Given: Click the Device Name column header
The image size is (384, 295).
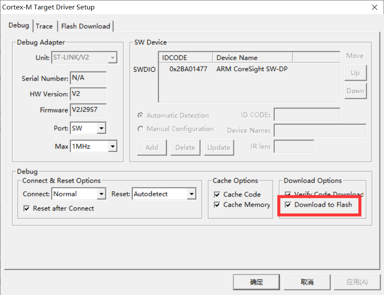Looking at the screenshot, I should [252, 58].
